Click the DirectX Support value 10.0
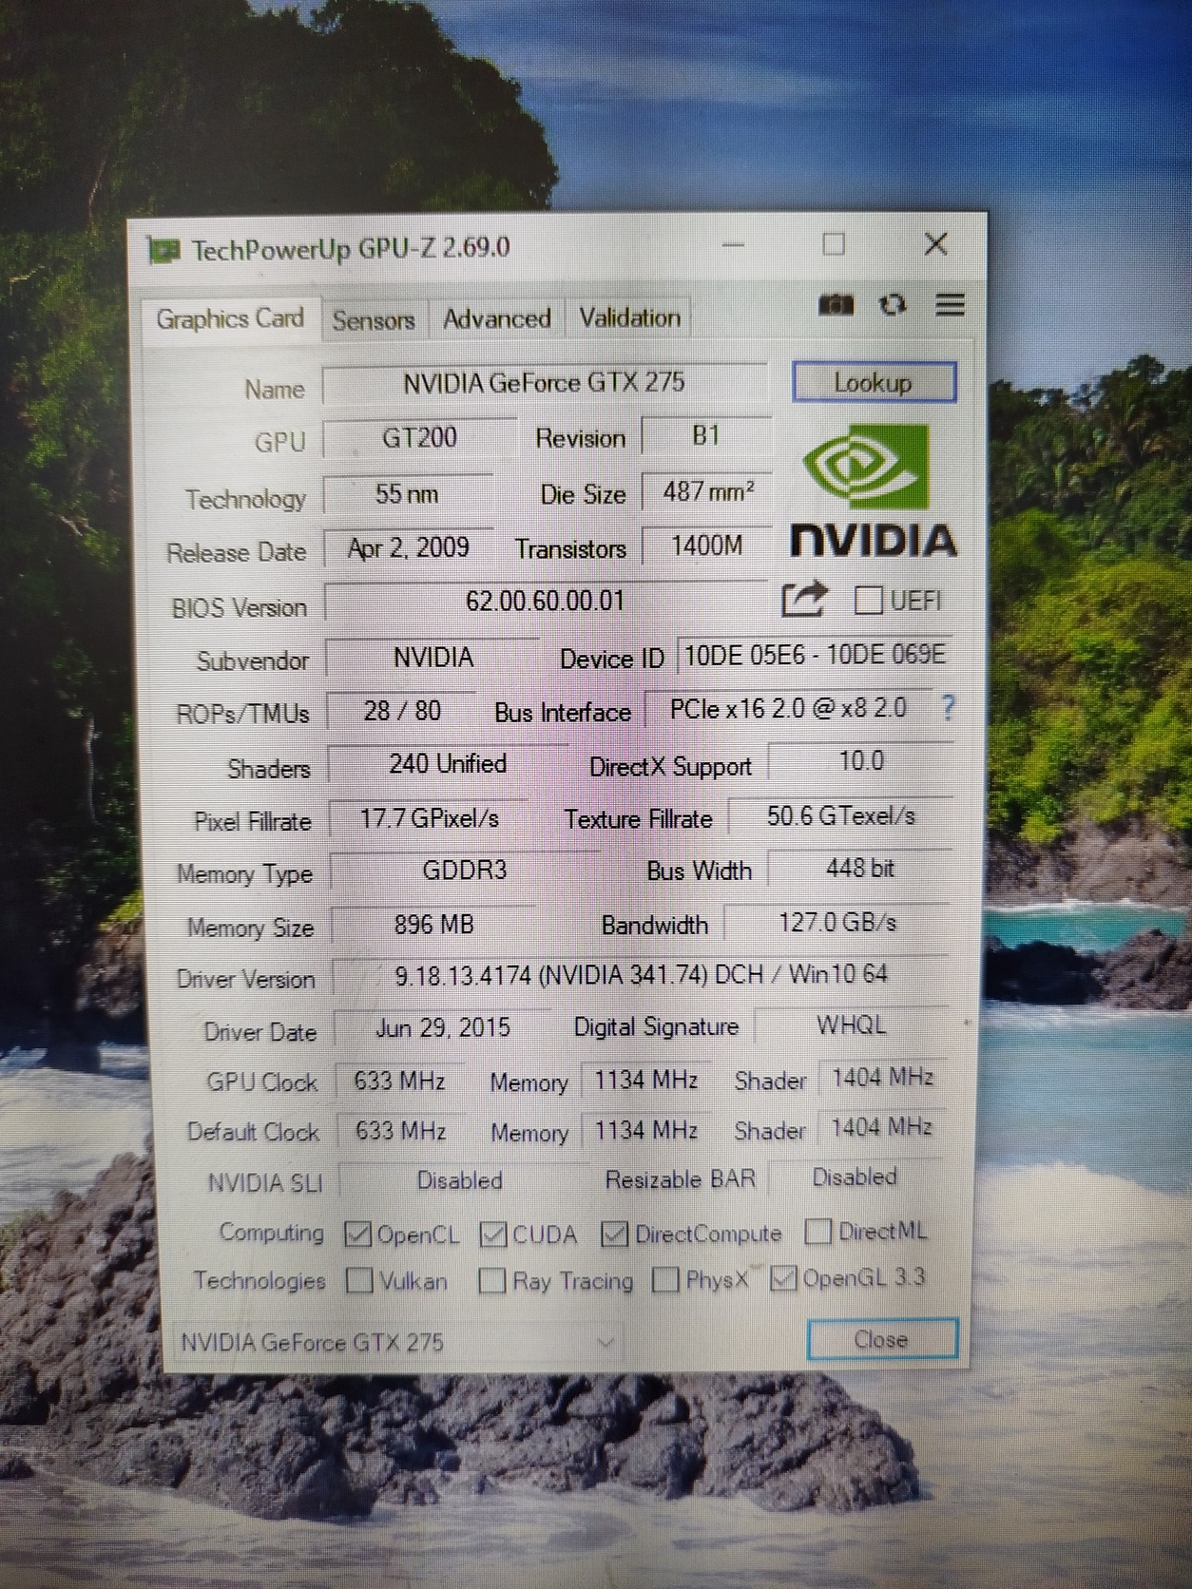The width and height of the screenshot is (1192, 1589). click(860, 761)
